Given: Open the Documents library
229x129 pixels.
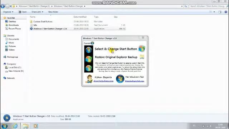Looking at the screenshot, I should (14, 39).
